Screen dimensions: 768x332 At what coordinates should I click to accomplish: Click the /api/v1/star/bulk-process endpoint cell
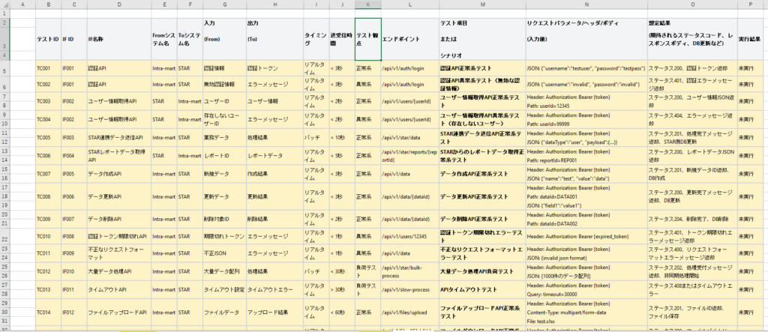coord(410,272)
